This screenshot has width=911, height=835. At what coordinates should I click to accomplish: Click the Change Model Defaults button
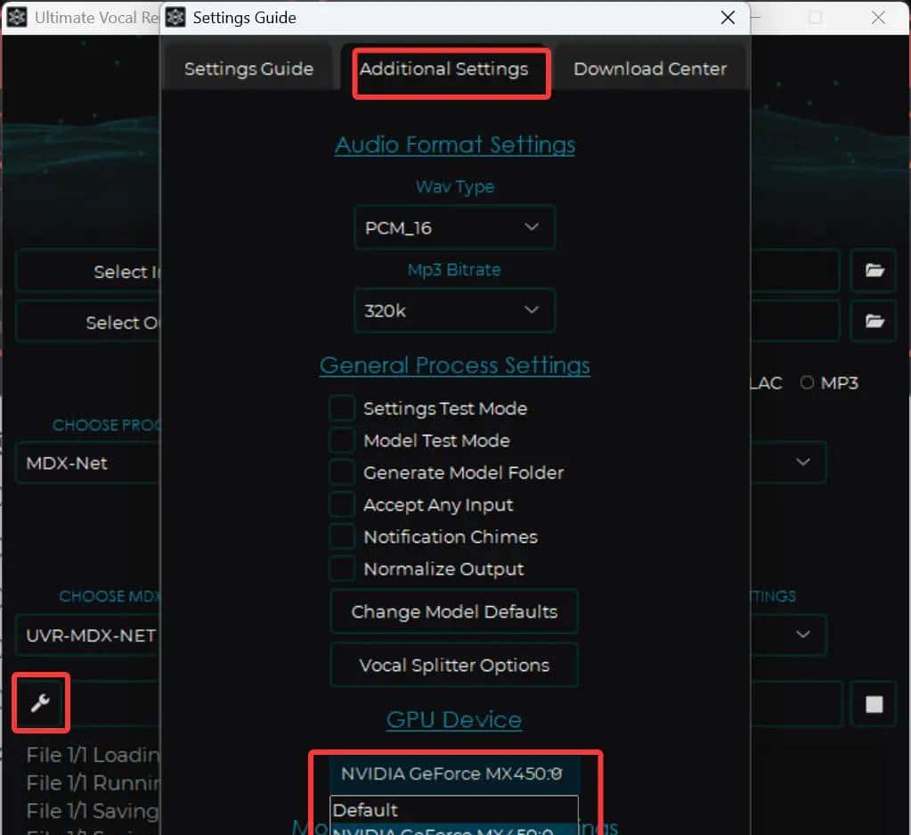454,612
